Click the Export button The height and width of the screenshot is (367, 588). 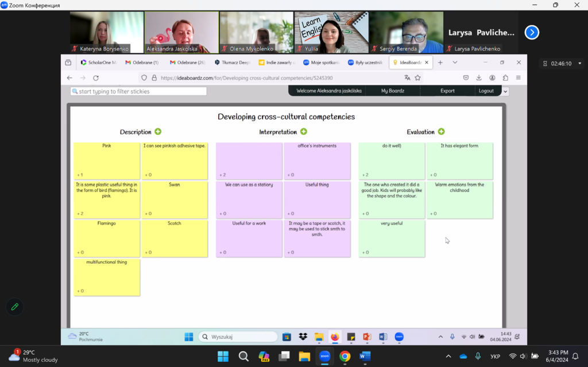[447, 91]
